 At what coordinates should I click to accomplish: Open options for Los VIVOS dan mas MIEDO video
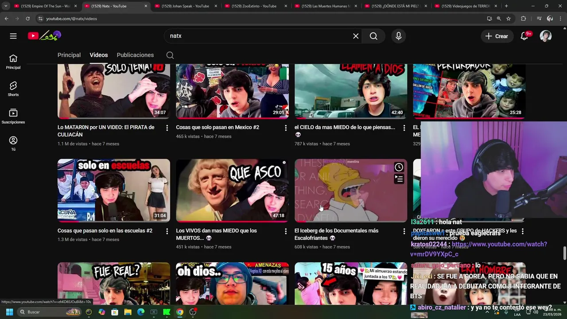pos(286,231)
